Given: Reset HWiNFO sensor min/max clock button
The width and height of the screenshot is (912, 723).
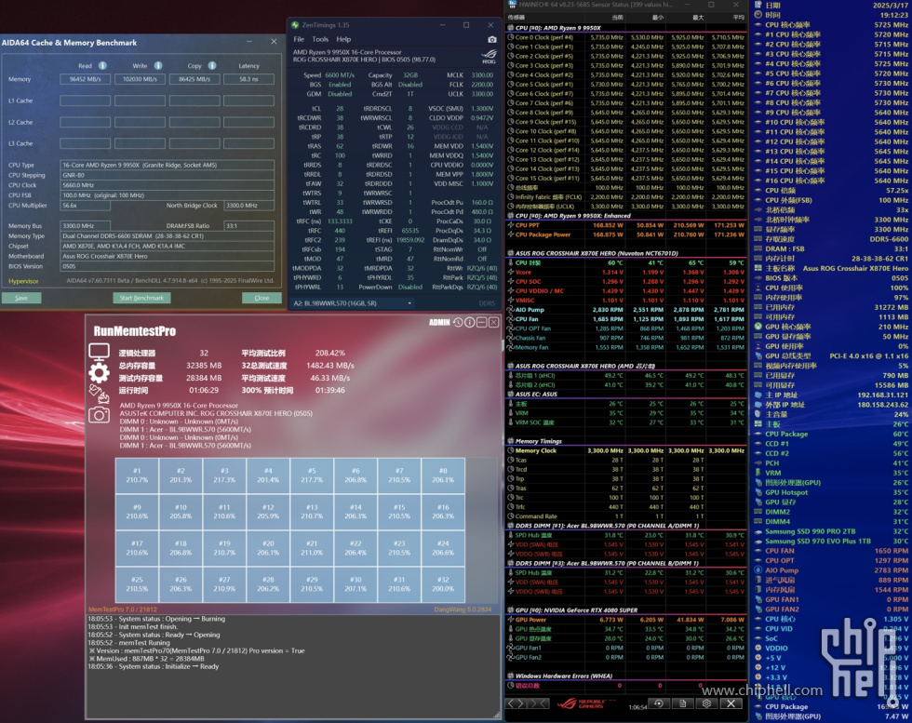Looking at the screenshot, I should pos(659,703).
